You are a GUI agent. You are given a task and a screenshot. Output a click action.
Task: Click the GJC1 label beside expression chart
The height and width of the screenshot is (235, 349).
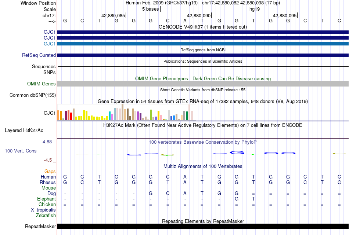tap(50, 113)
